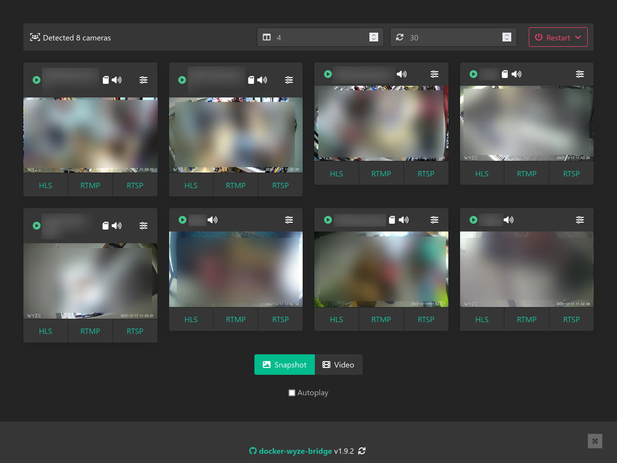This screenshot has width=617, height=463.
Task: Enable the Autoplay checkbox
Action: pyautogui.click(x=292, y=393)
